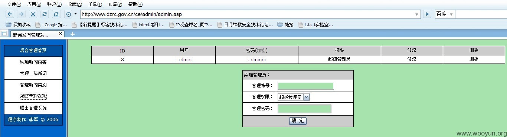Click the 权限 column header
Viewport: 507px width, 137px height.
pyautogui.click(x=339, y=50)
